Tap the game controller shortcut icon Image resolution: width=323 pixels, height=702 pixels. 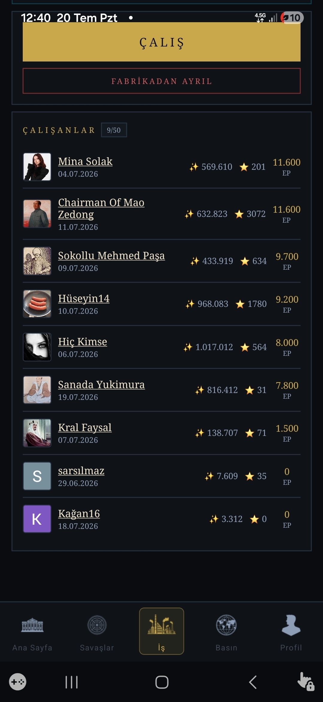click(x=18, y=682)
